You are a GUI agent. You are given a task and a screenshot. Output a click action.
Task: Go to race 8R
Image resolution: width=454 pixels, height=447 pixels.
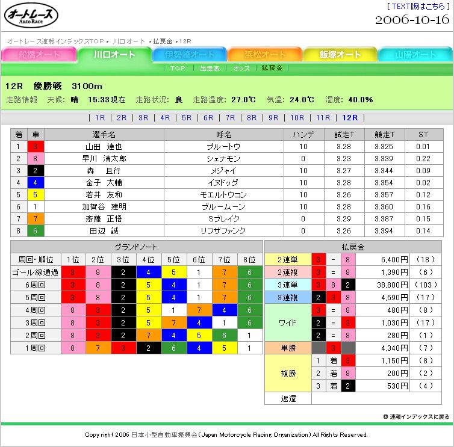pyautogui.click(x=252, y=118)
